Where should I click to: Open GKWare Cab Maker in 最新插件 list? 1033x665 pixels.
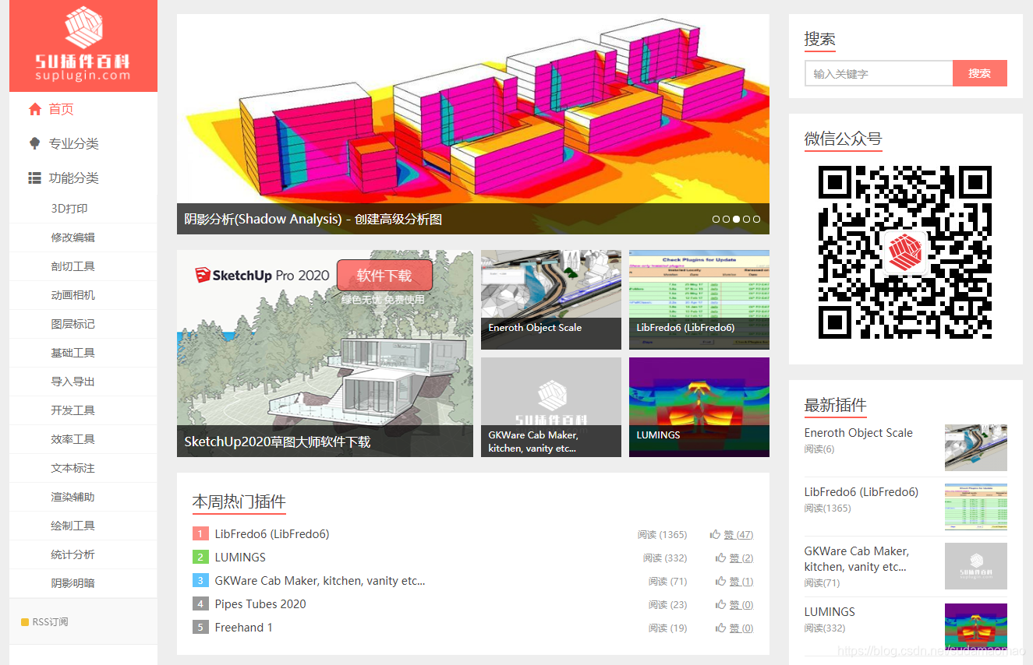point(857,559)
